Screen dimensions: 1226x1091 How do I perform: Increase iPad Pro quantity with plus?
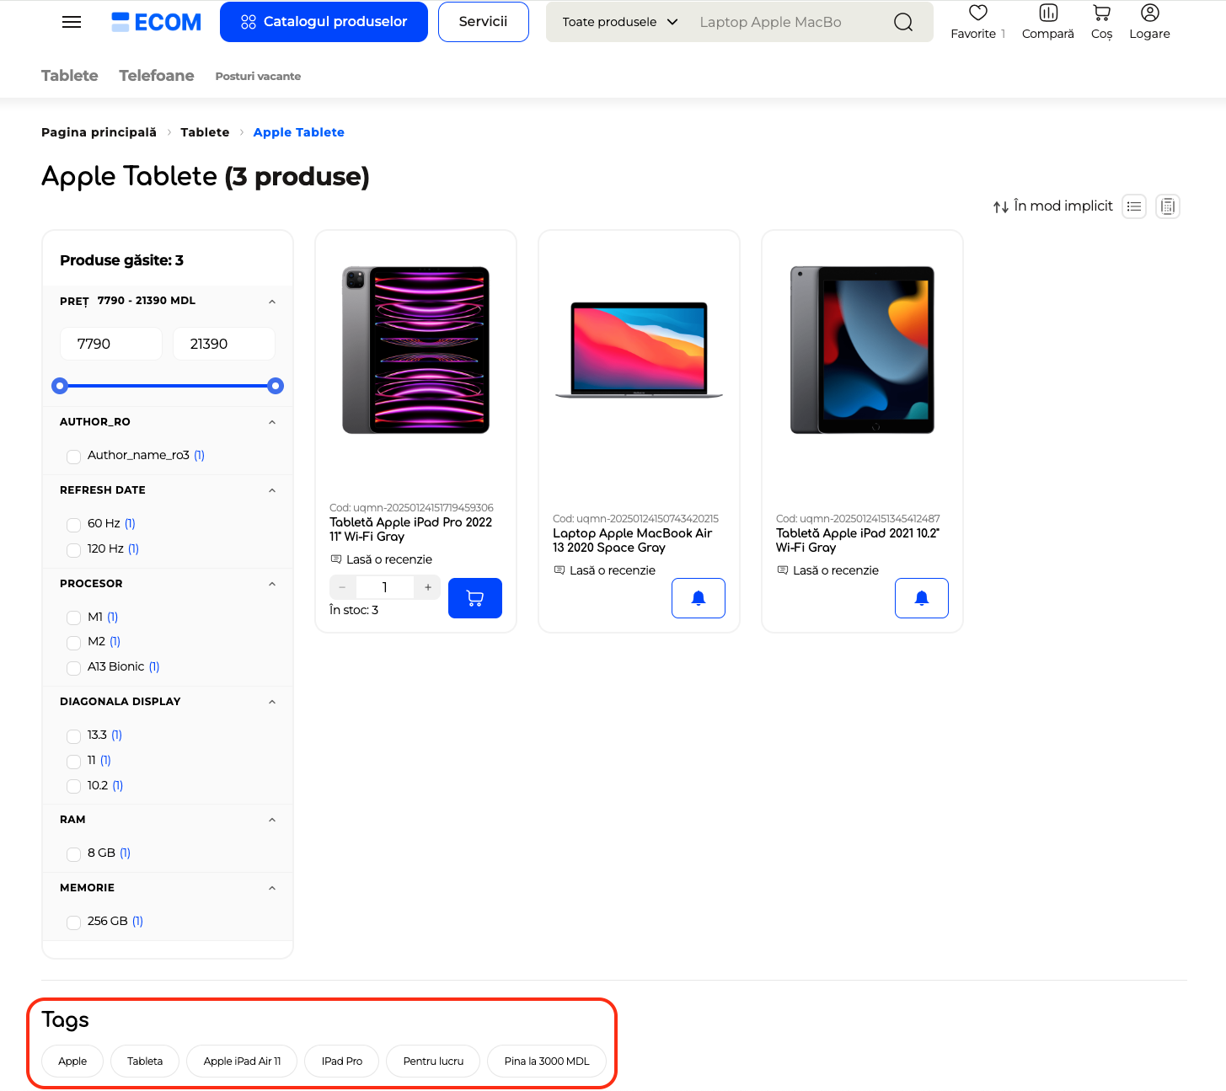(428, 587)
